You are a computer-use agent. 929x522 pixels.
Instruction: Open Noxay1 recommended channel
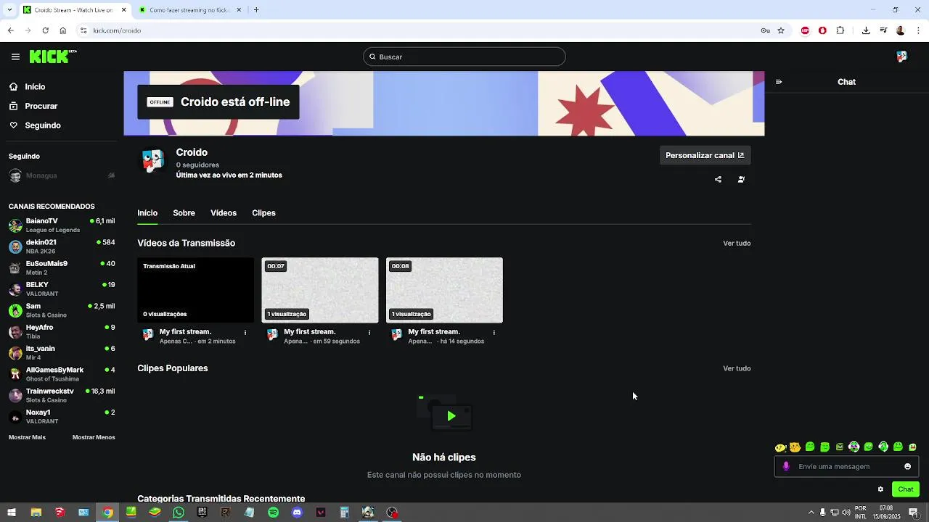click(62, 417)
